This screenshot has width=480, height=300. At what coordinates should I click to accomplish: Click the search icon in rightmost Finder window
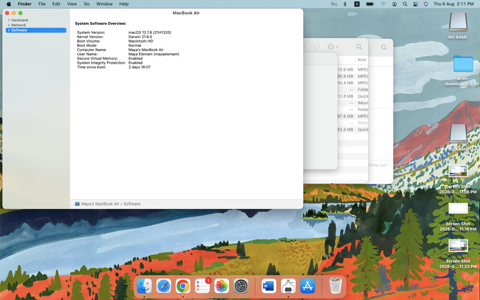(384, 47)
